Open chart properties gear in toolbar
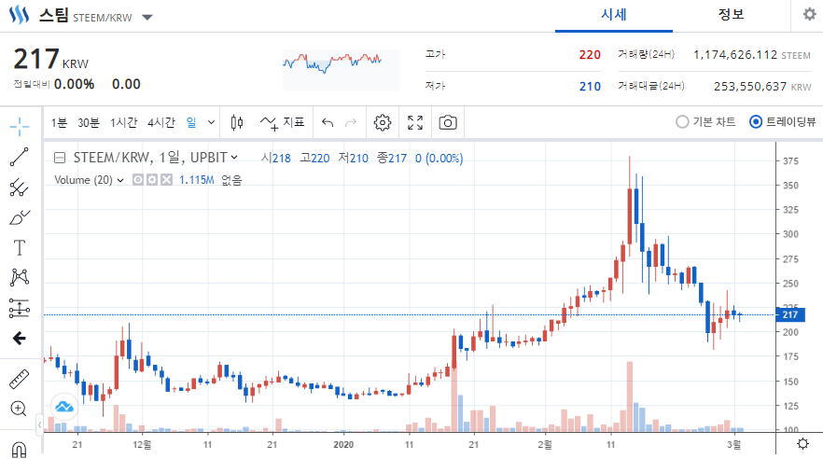This screenshot has height=459, width=823. point(383,123)
